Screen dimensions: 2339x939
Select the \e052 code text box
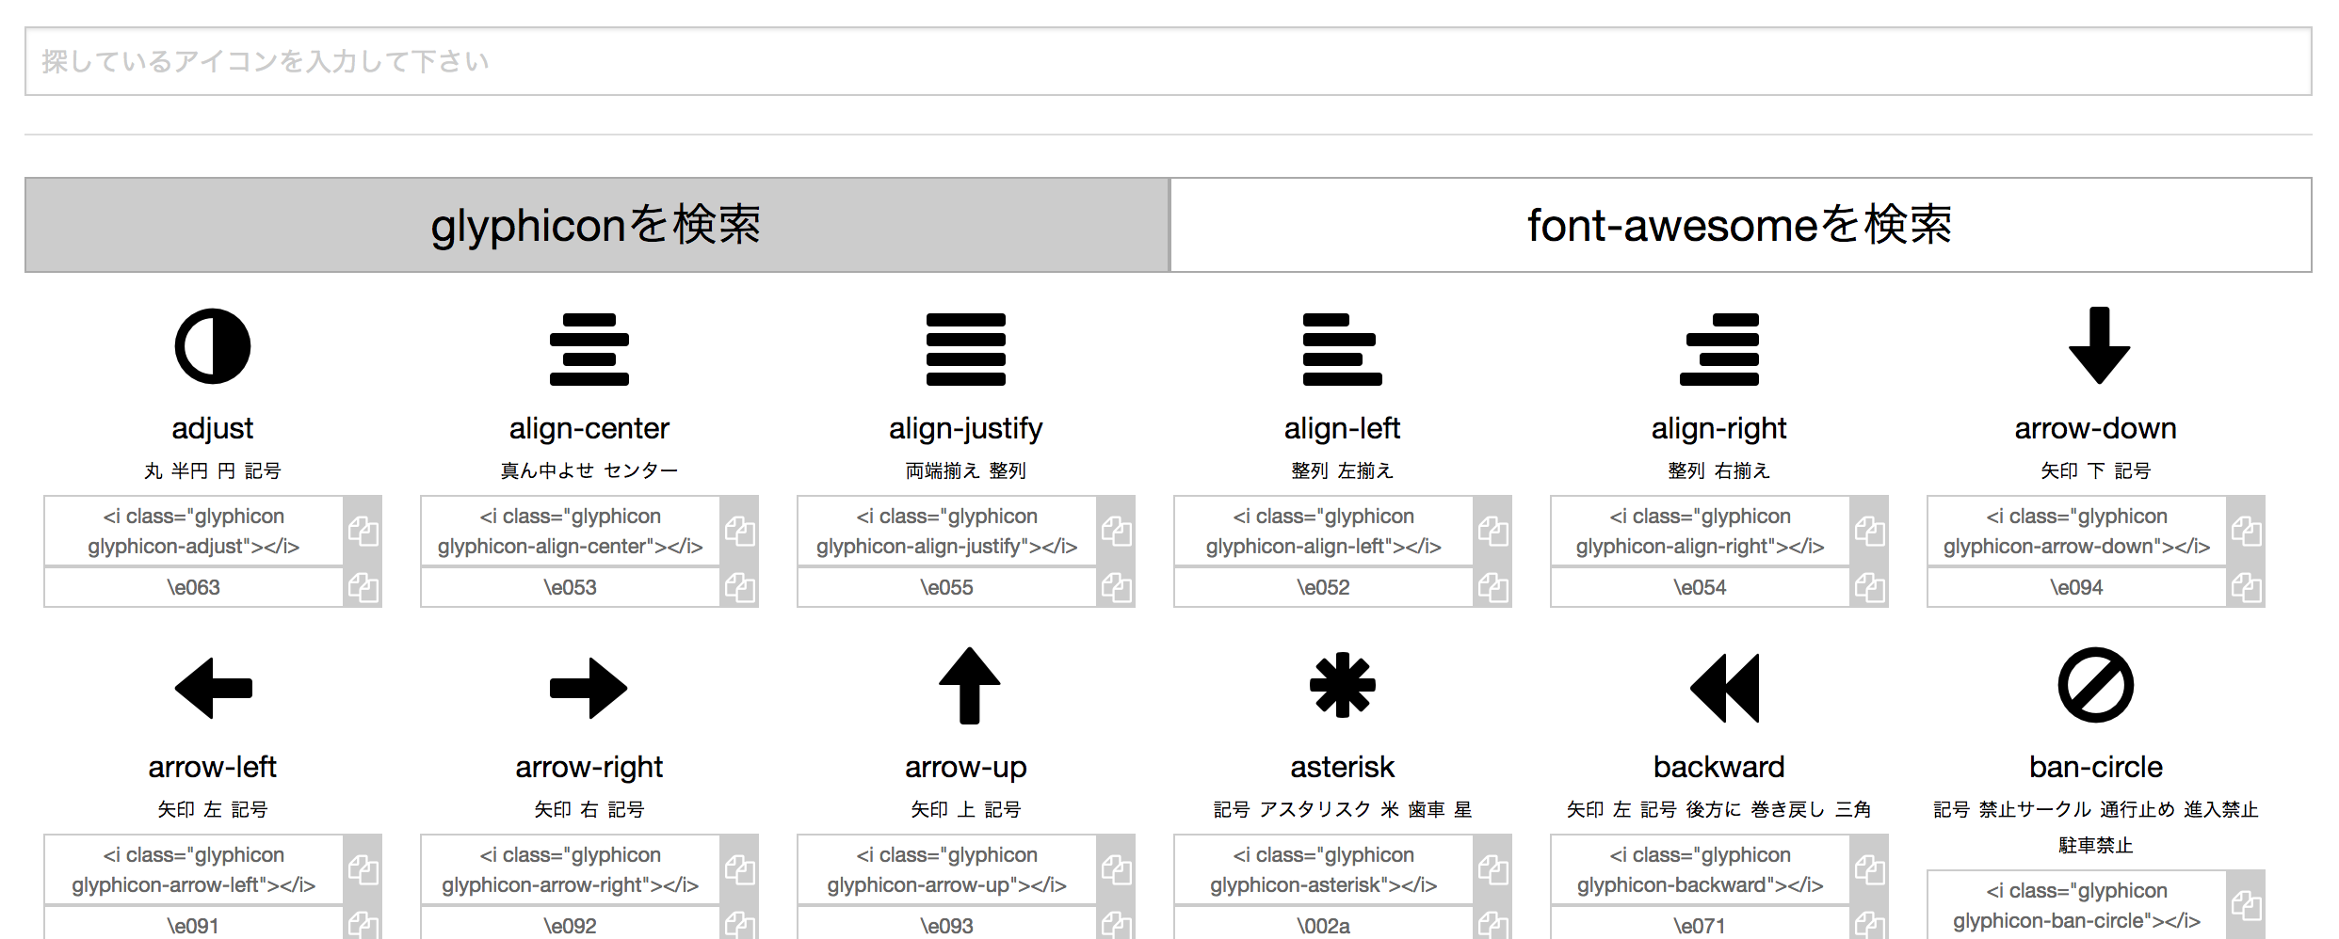tap(1324, 587)
